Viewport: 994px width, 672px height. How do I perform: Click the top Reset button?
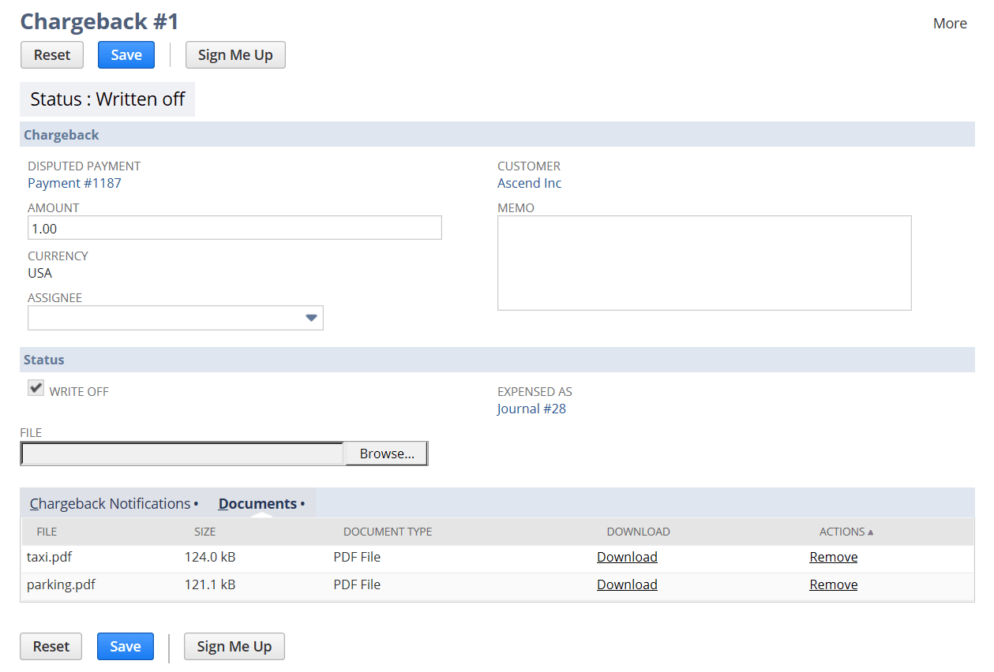52,55
